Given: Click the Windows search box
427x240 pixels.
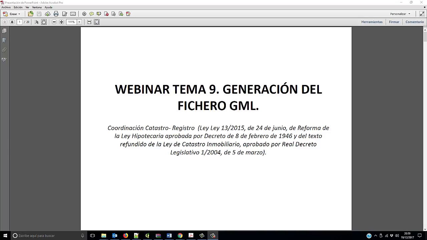Looking at the screenshot, I should click(48, 236).
